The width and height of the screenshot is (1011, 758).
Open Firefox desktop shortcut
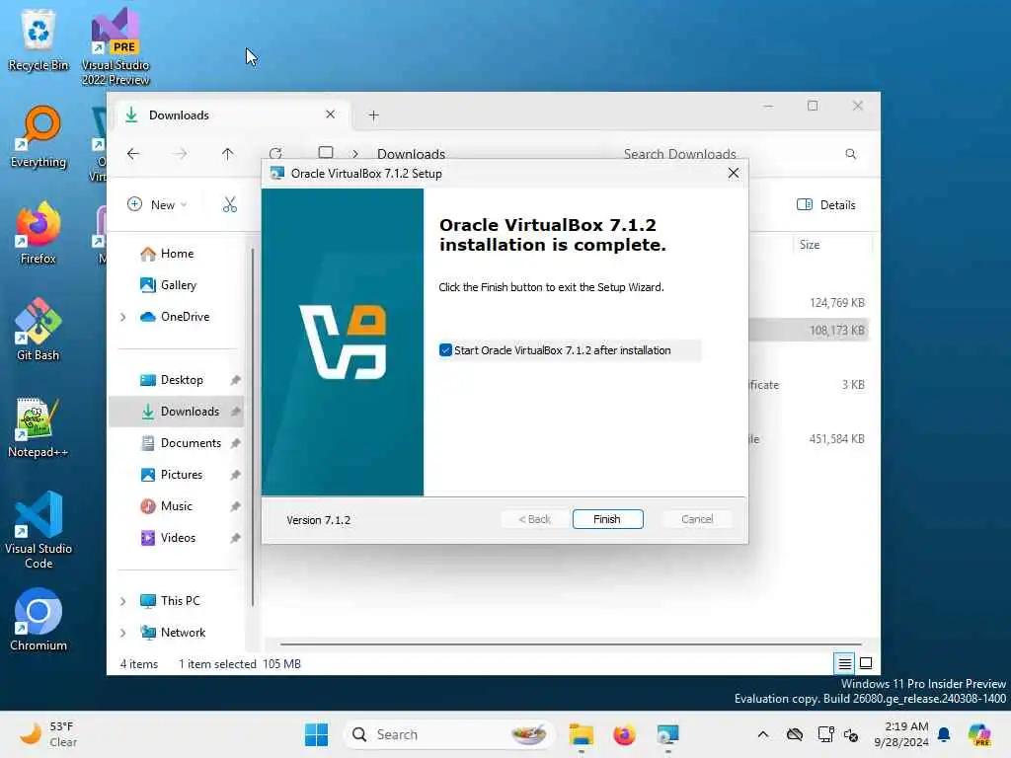pos(39,233)
